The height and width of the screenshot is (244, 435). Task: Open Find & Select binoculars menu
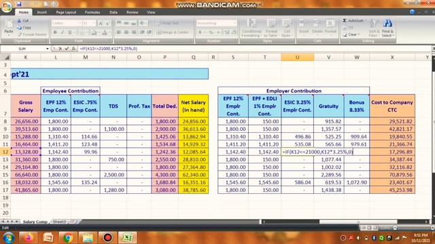[x=387, y=28]
